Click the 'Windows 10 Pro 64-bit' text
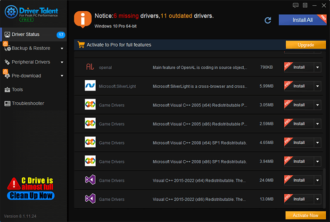Image resolution: width=330 pixels, height=222 pixels. [x=115, y=26]
